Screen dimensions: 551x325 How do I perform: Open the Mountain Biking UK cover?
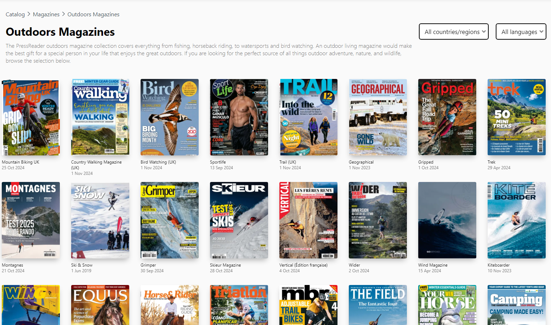tap(31, 117)
